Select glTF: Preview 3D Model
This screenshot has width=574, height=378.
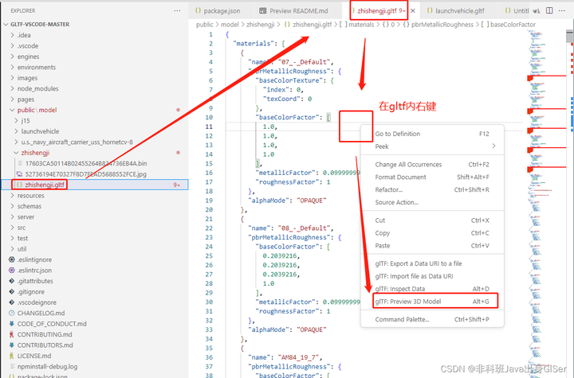pyautogui.click(x=432, y=302)
